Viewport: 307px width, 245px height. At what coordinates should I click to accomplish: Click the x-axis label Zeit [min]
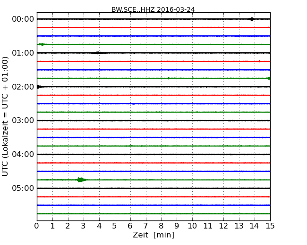click(x=153, y=235)
